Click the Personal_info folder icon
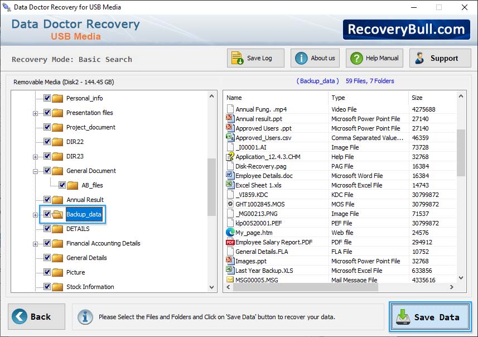The height and width of the screenshot is (337, 478). pos(57,98)
